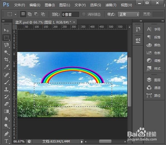Open the 图层(L) menu

[x=65, y=5]
